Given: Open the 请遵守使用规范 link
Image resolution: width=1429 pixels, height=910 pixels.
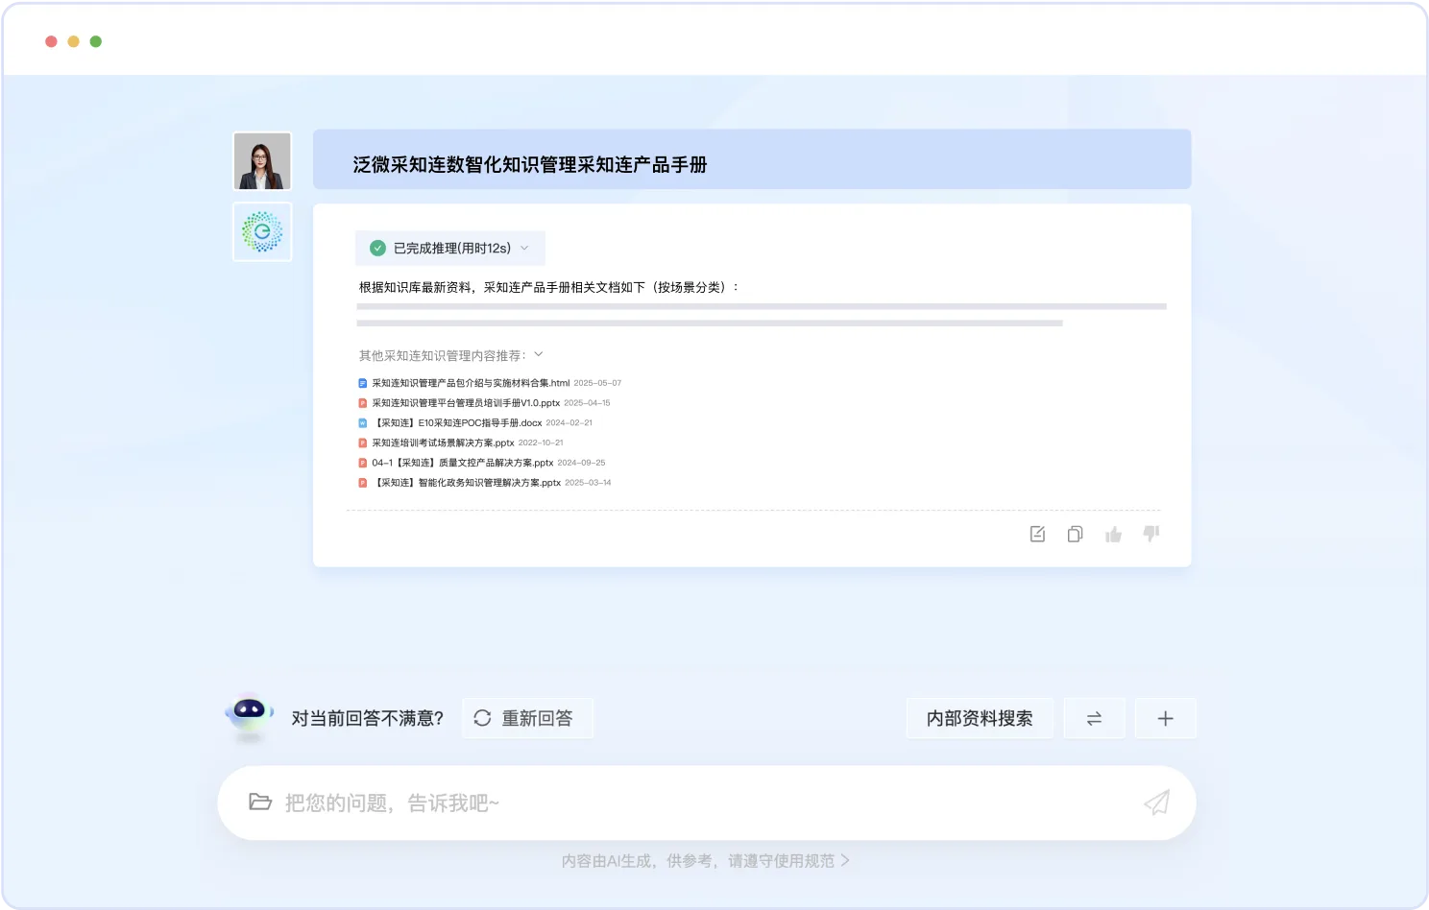Looking at the screenshot, I should [x=788, y=861].
